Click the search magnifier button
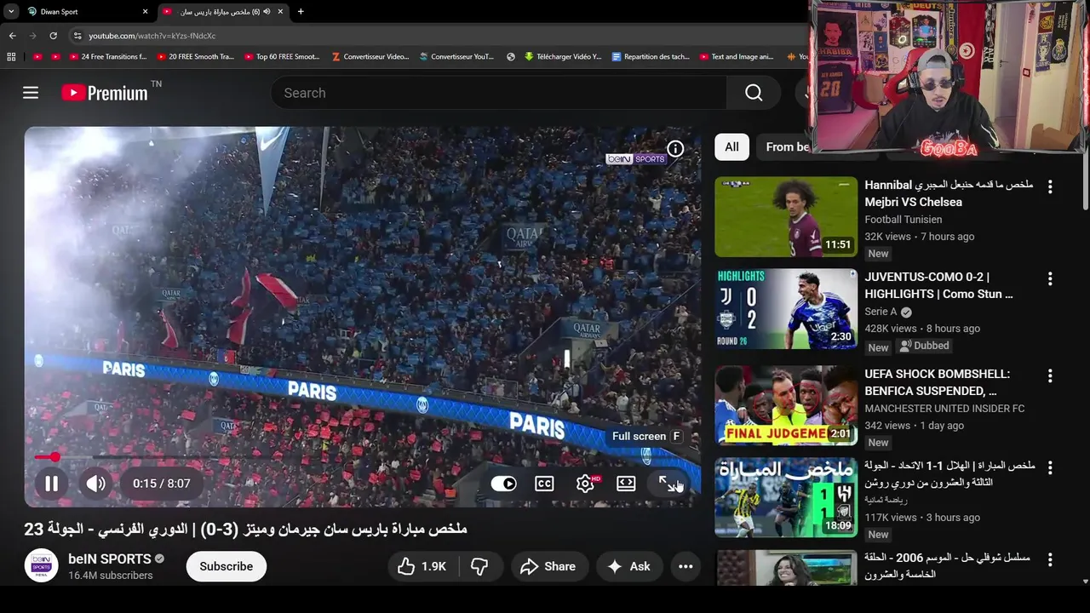Image resolution: width=1090 pixels, height=613 pixels. click(x=754, y=93)
